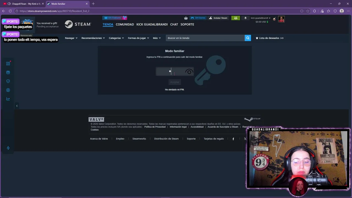Open Distribución de Steam link
The image size is (352, 198).
(166, 139)
